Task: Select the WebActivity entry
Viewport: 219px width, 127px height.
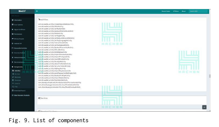Action: [x=51, y=33]
